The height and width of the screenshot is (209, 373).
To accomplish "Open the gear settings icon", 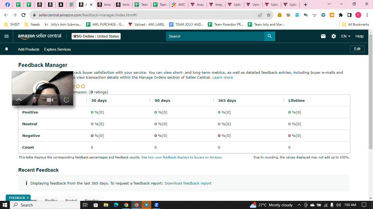I will pos(334,36).
